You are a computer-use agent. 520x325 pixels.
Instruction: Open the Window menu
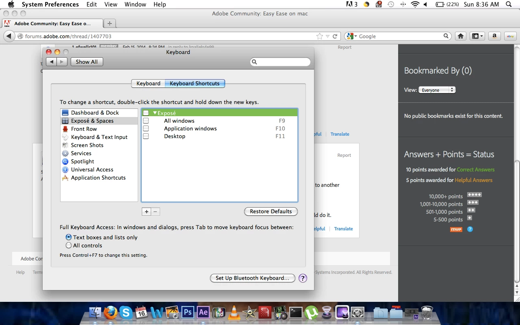click(135, 4)
